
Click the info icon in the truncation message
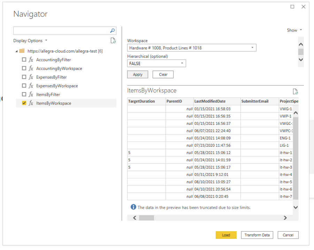(133, 207)
